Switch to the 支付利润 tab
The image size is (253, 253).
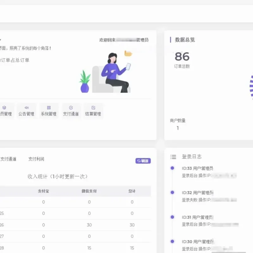click(36, 159)
